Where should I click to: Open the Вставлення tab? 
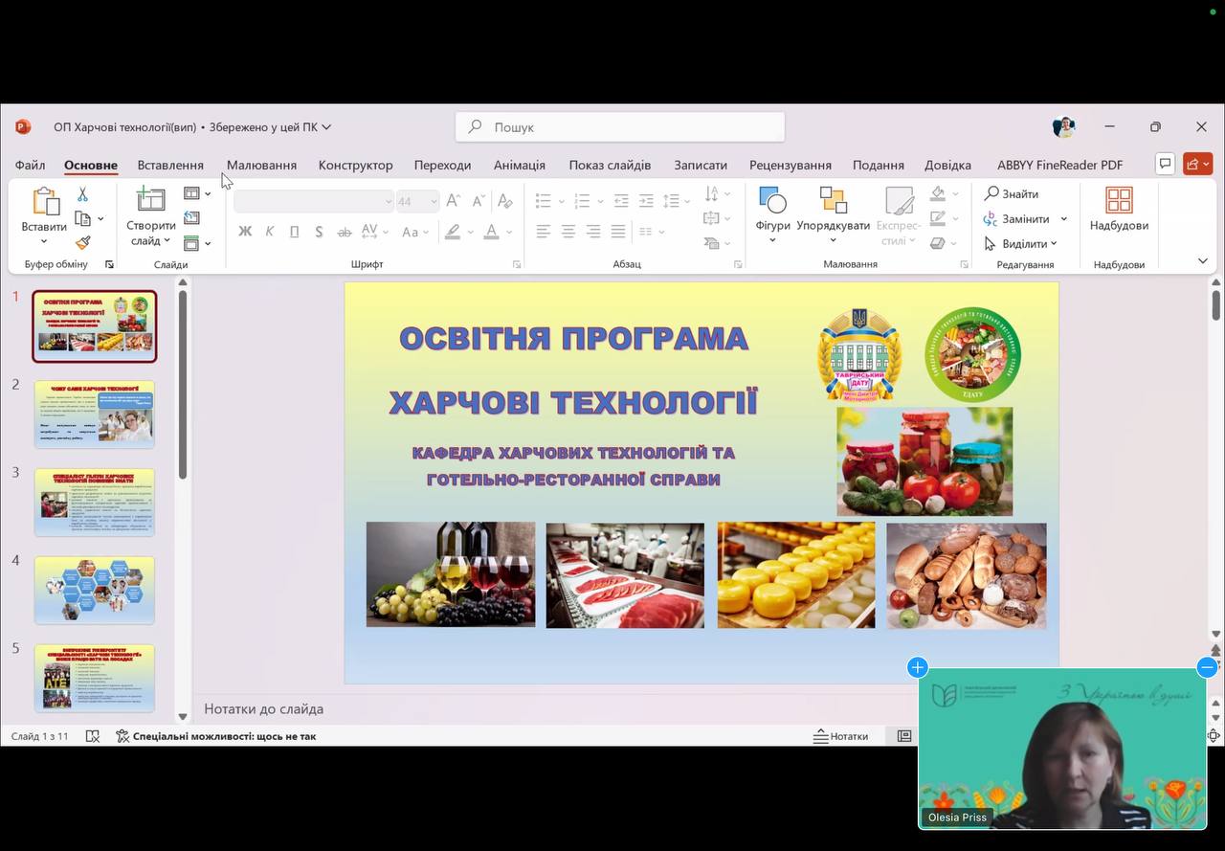(x=170, y=165)
